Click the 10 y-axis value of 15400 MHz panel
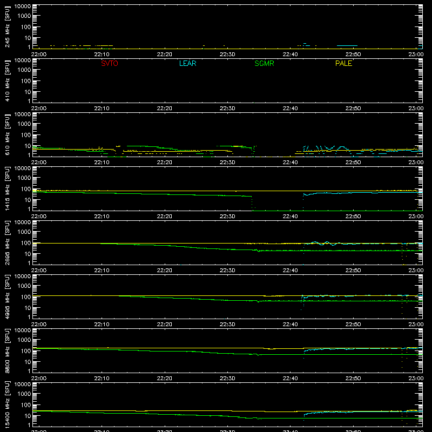The width and height of the screenshot is (432, 432). (28, 416)
